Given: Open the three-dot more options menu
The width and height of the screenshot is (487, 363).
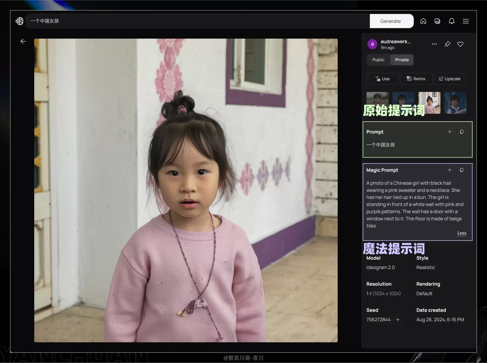Looking at the screenshot, I should point(434,44).
